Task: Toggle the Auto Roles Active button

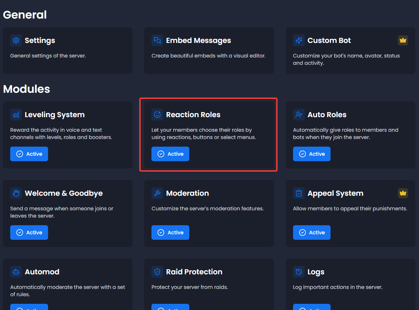Action: point(312,154)
